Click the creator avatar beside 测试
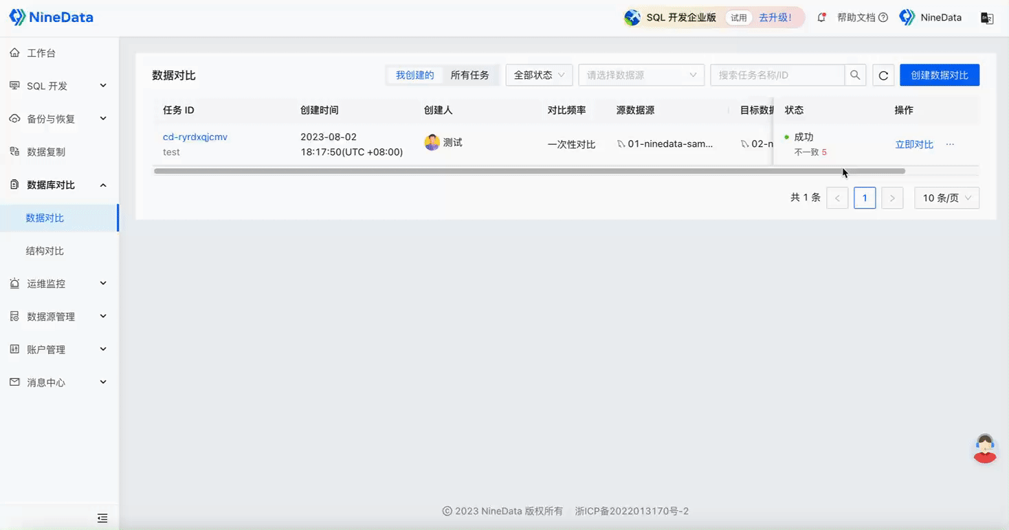The width and height of the screenshot is (1009, 530). point(432,143)
